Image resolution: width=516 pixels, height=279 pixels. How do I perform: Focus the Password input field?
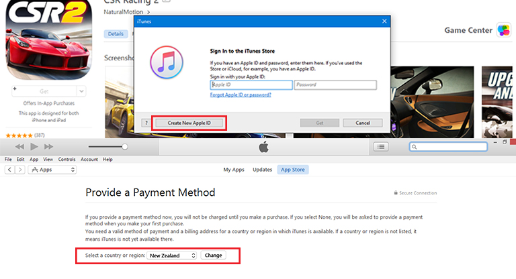pos(335,85)
